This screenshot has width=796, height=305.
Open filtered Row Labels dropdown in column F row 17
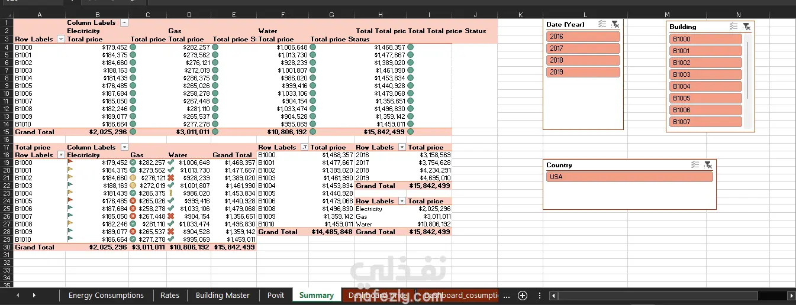click(x=304, y=147)
